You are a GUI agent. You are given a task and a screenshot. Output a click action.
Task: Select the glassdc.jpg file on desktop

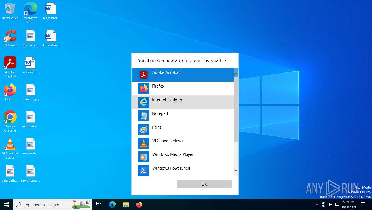30,92
